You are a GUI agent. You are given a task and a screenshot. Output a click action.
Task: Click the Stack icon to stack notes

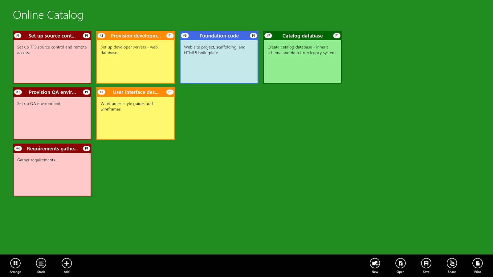(x=41, y=263)
